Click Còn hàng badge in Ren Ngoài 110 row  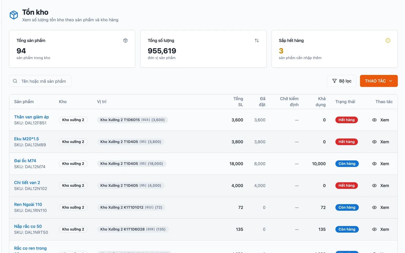tap(347, 207)
